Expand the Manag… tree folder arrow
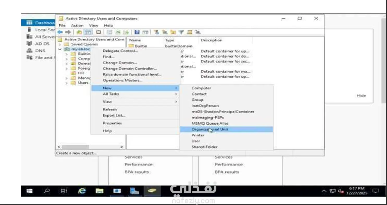 tap(67, 78)
